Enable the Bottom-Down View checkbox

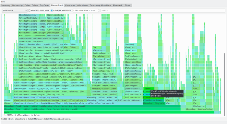pos(30,11)
